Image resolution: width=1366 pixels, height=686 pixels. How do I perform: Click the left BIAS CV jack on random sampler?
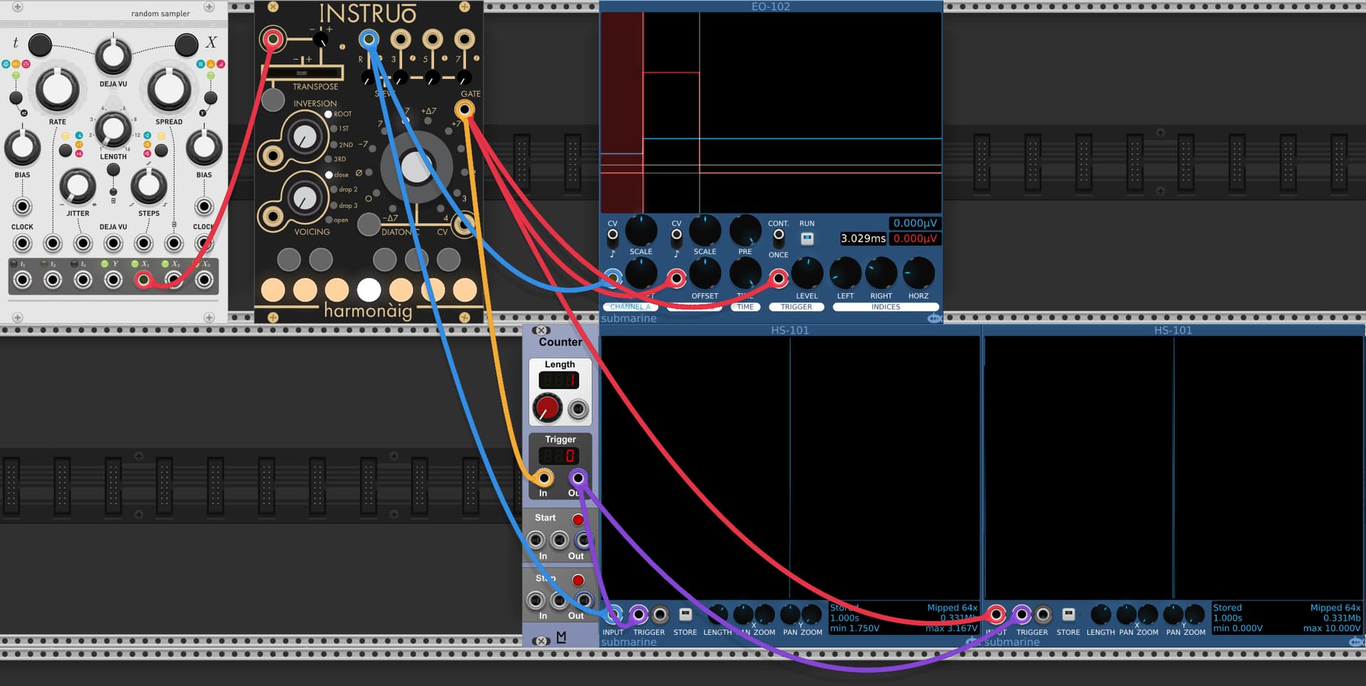pos(23,207)
